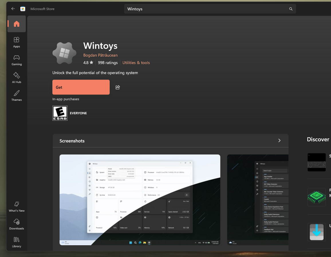Open the Apps section

pos(17,42)
